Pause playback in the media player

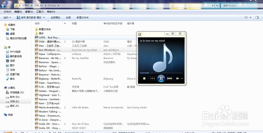tap(161, 78)
